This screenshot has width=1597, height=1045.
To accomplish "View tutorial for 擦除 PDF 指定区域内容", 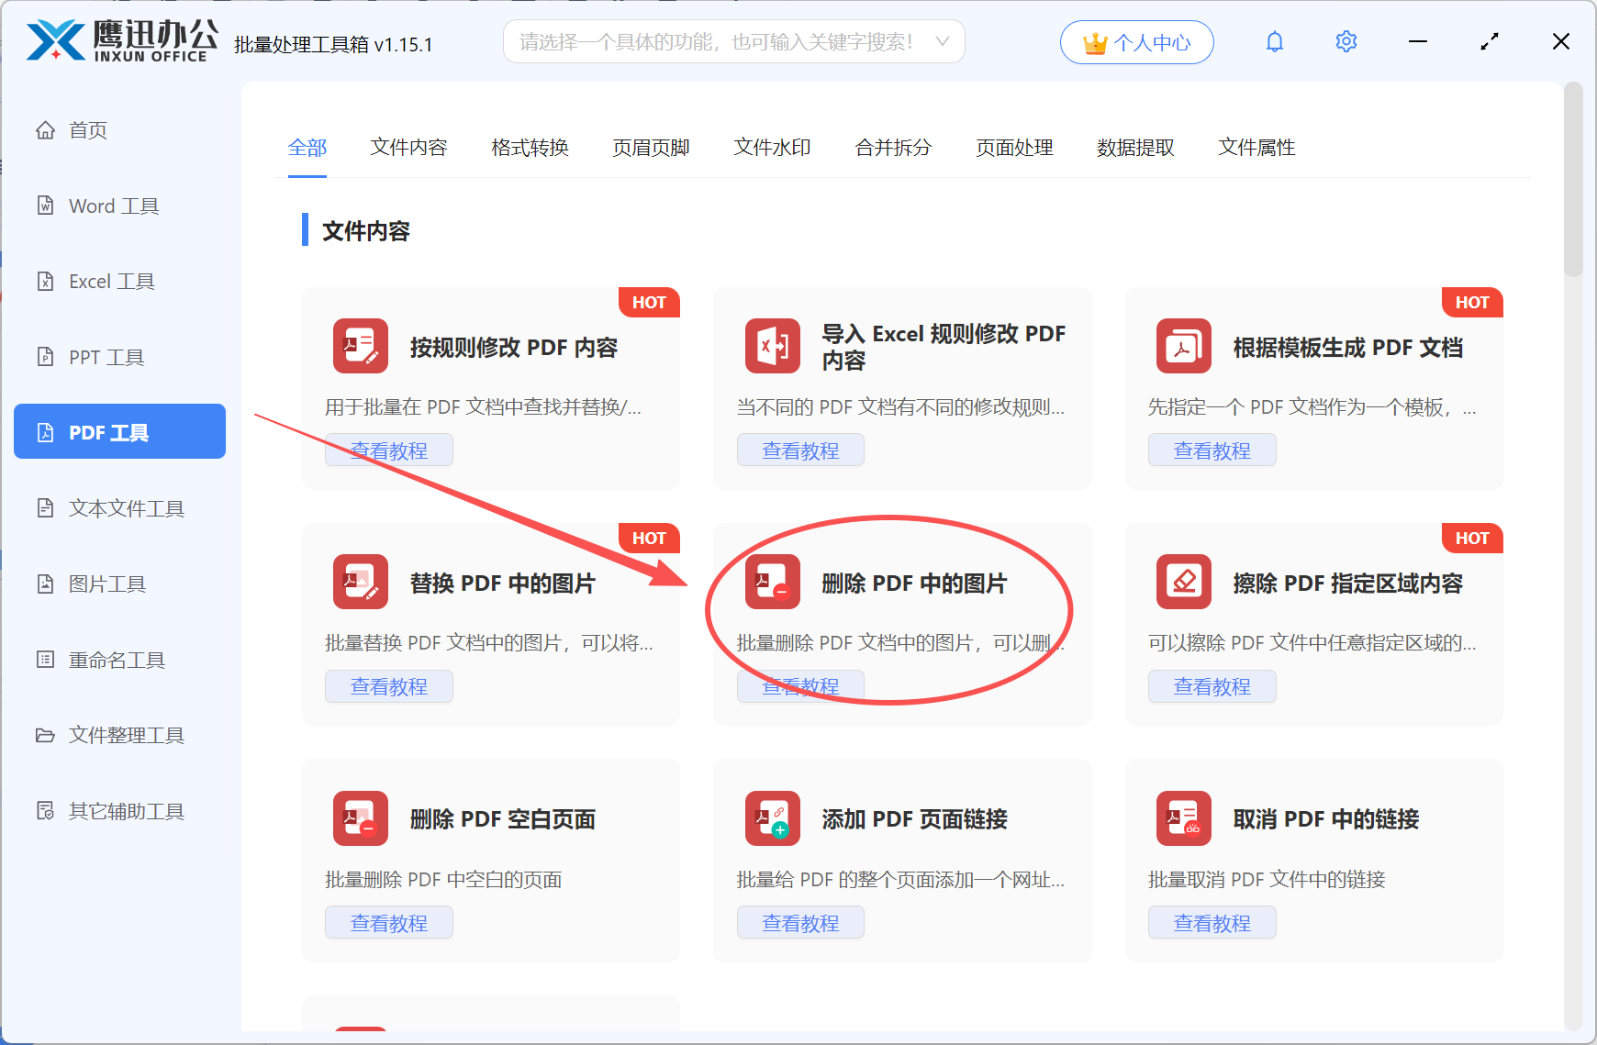I will tap(1212, 686).
